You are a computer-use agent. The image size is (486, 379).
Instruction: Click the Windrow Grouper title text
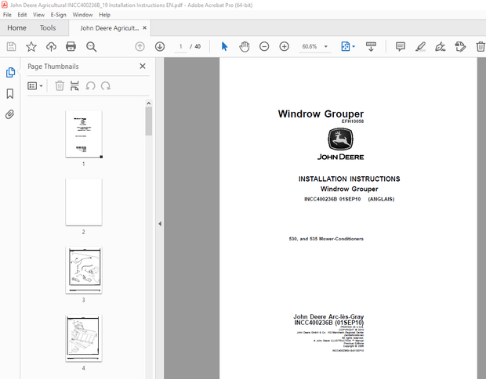tap(321, 114)
